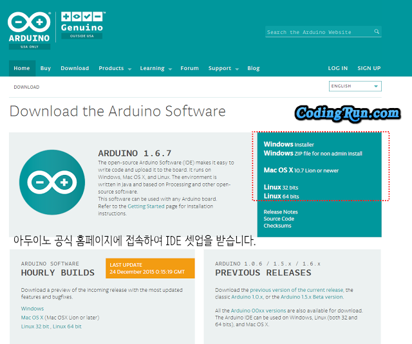Open the Blog nav item
The image size is (412, 344).
253,68
